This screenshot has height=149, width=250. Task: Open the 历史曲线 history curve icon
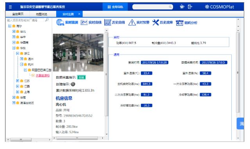click(x=108, y=22)
